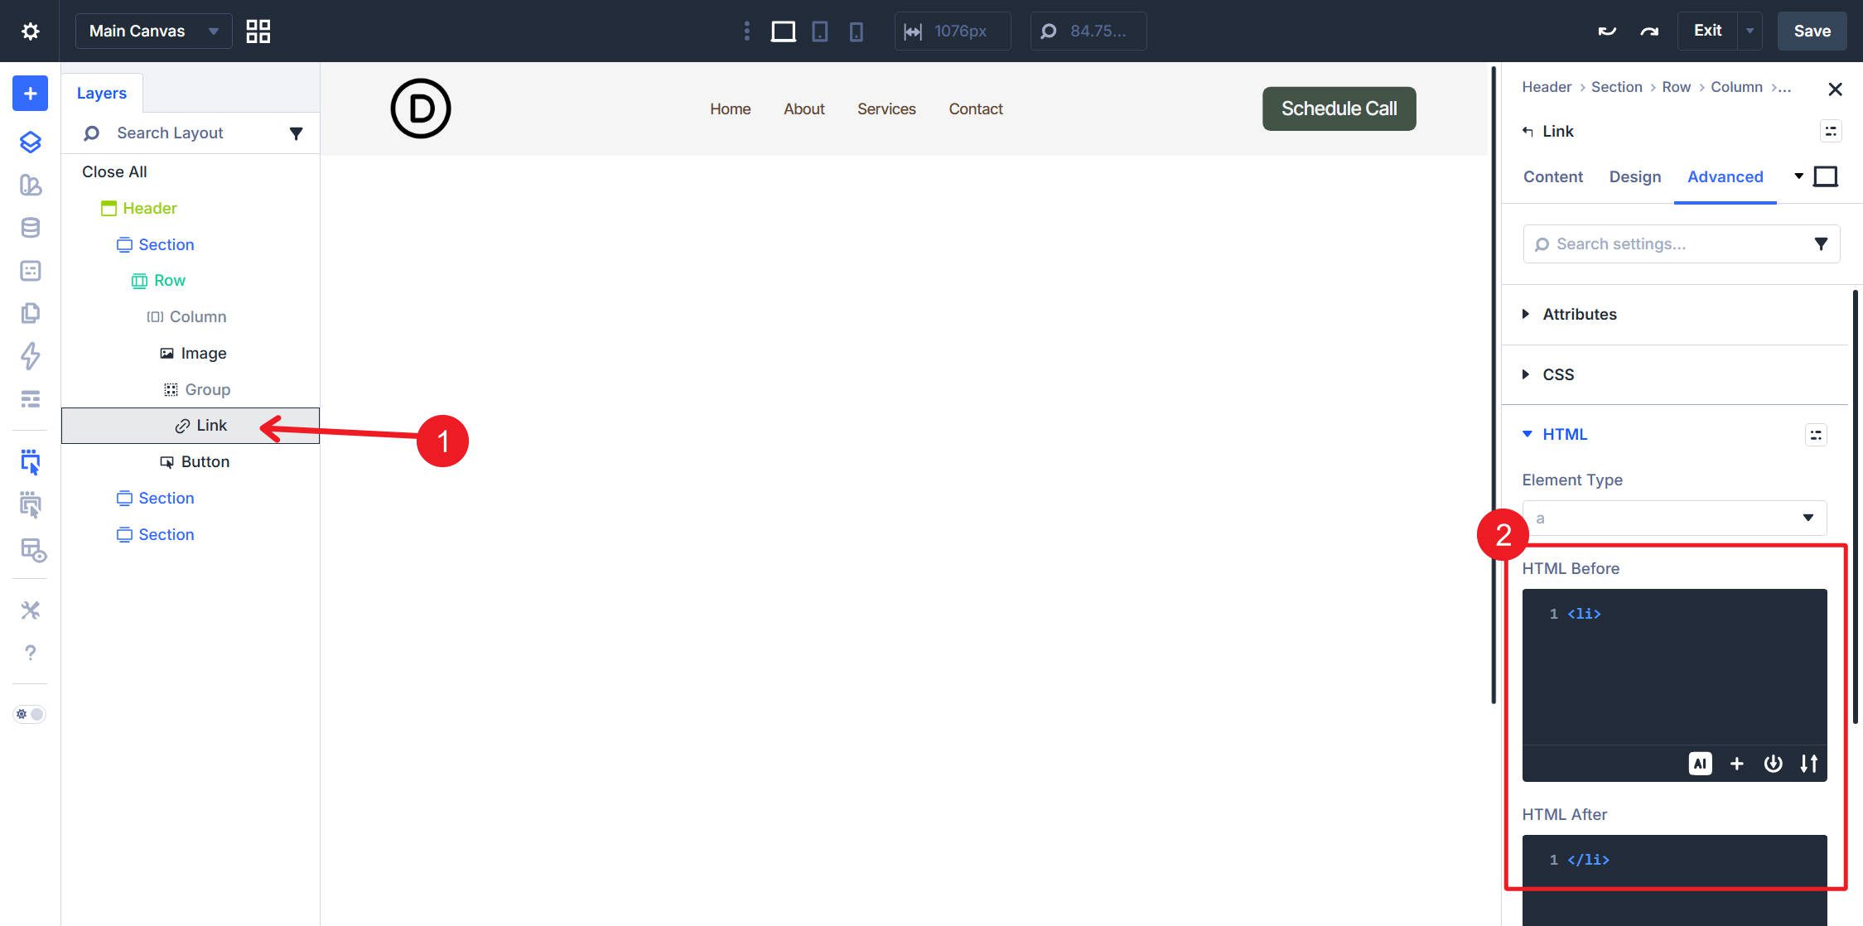Switch to tablet preview mode
Viewport: 1863px width, 926px height.
tap(819, 31)
